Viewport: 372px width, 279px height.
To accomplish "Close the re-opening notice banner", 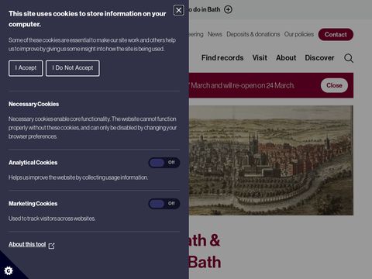I will (x=334, y=85).
